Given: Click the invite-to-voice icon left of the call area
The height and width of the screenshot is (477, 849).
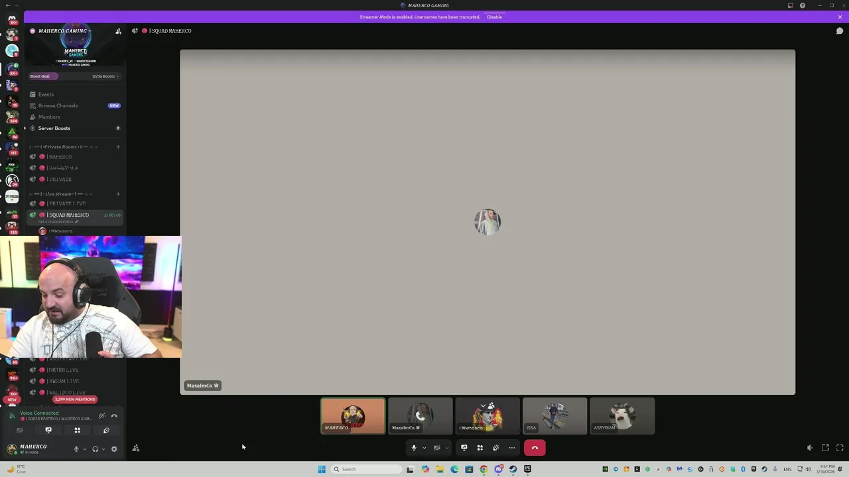Looking at the screenshot, I should tap(135, 449).
